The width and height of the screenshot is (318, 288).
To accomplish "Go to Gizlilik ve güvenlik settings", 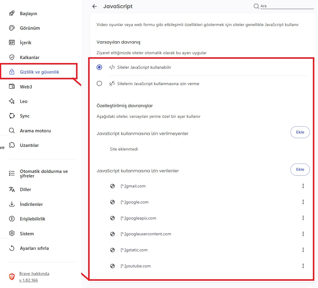I will tap(39, 72).
